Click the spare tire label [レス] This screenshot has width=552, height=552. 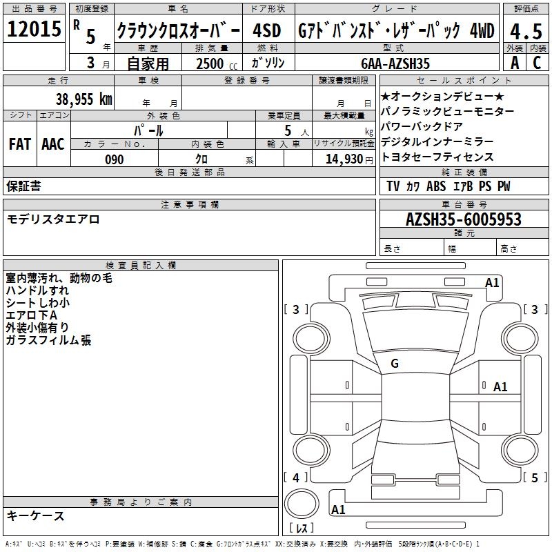pyautogui.click(x=302, y=528)
